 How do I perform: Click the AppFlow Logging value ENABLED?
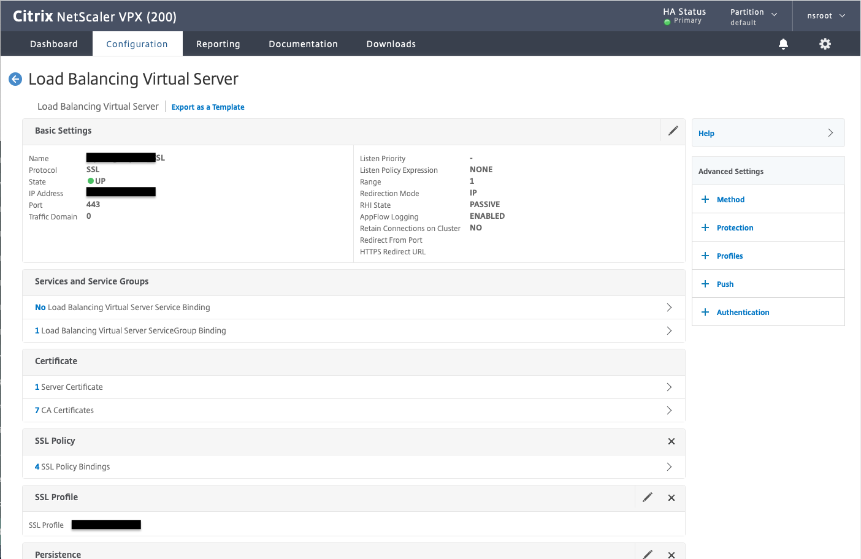point(488,216)
